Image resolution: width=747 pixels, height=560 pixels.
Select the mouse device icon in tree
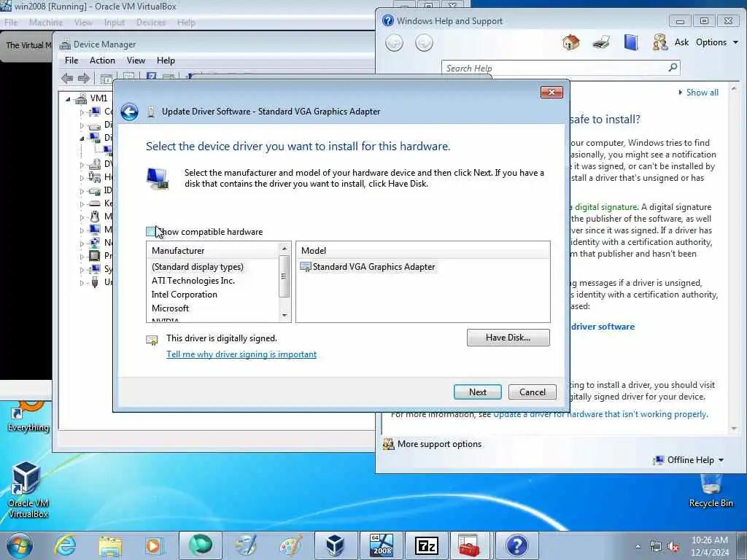95,217
